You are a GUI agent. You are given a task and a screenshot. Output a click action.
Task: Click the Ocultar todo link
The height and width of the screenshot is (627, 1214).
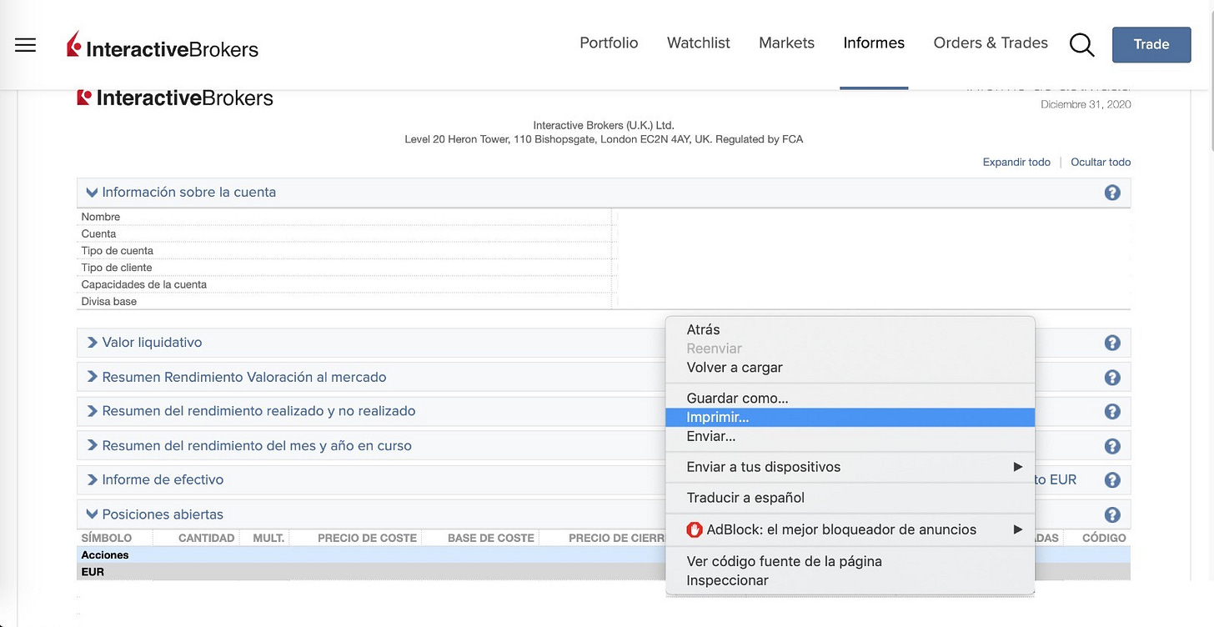1101,163
